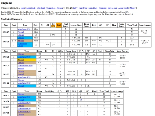155x116 pixels.
Task: Open the Europa Cup link
Action: coord(113,8)
